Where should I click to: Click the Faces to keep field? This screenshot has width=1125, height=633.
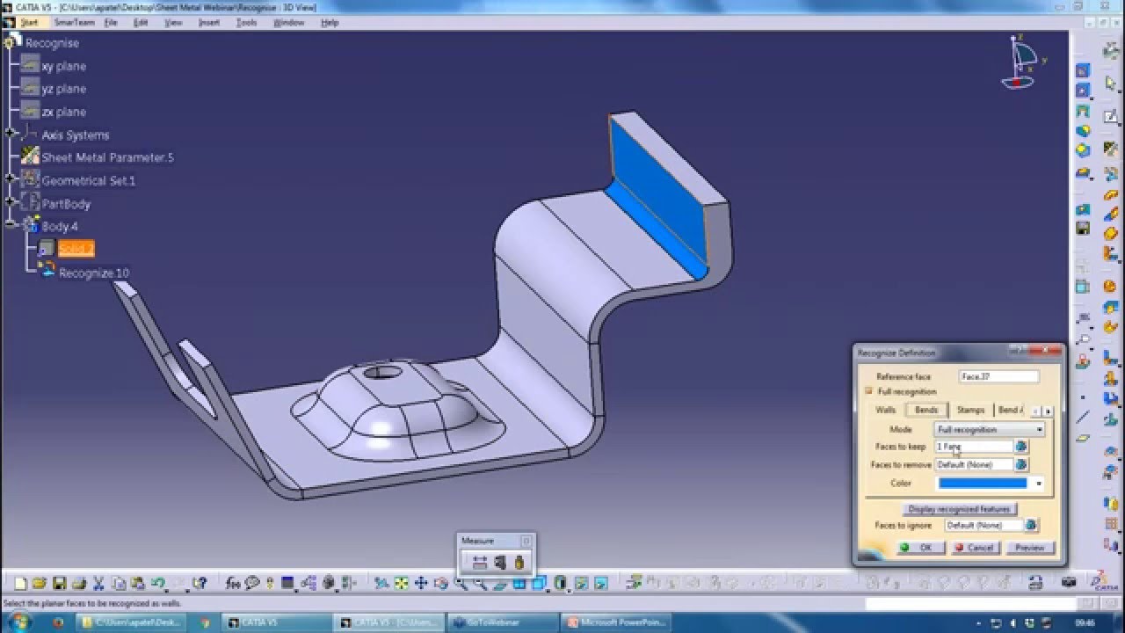pyautogui.click(x=974, y=447)
